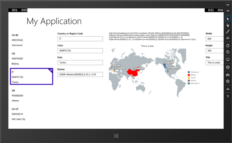Click the '2010 Winter' map marker label

point(169,63)
